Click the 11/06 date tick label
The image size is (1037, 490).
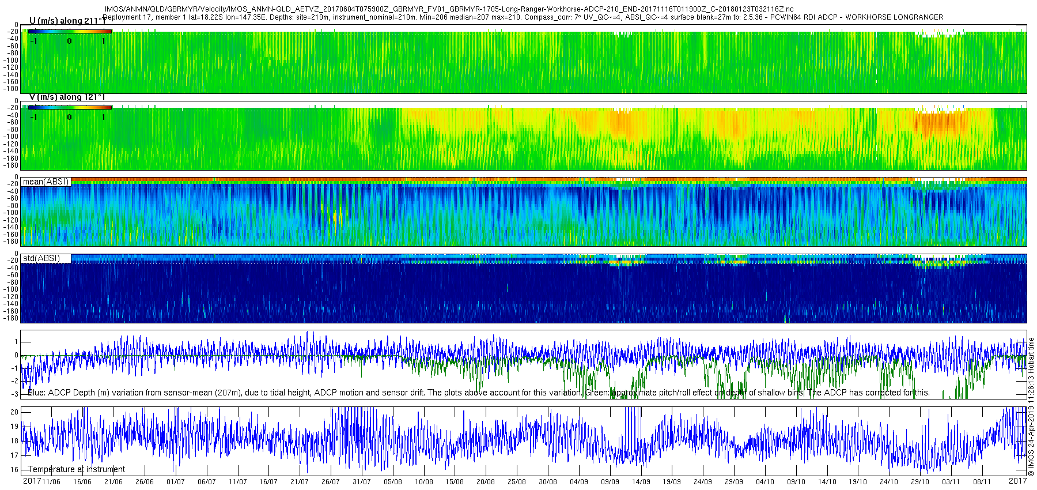[x=51, y=482]
